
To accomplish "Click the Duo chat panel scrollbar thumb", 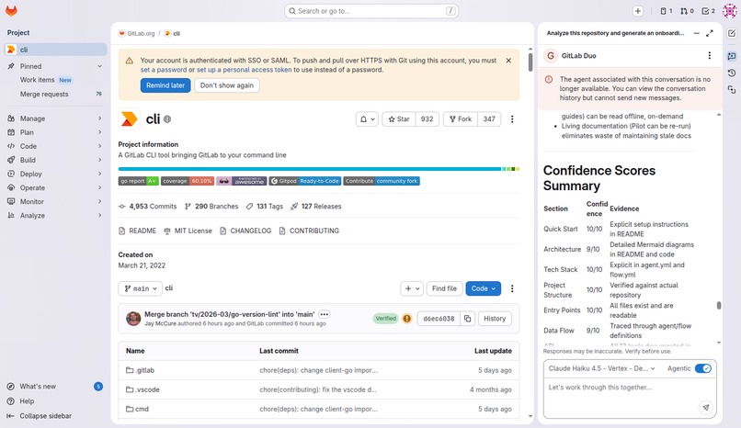I will click(719, 306).
